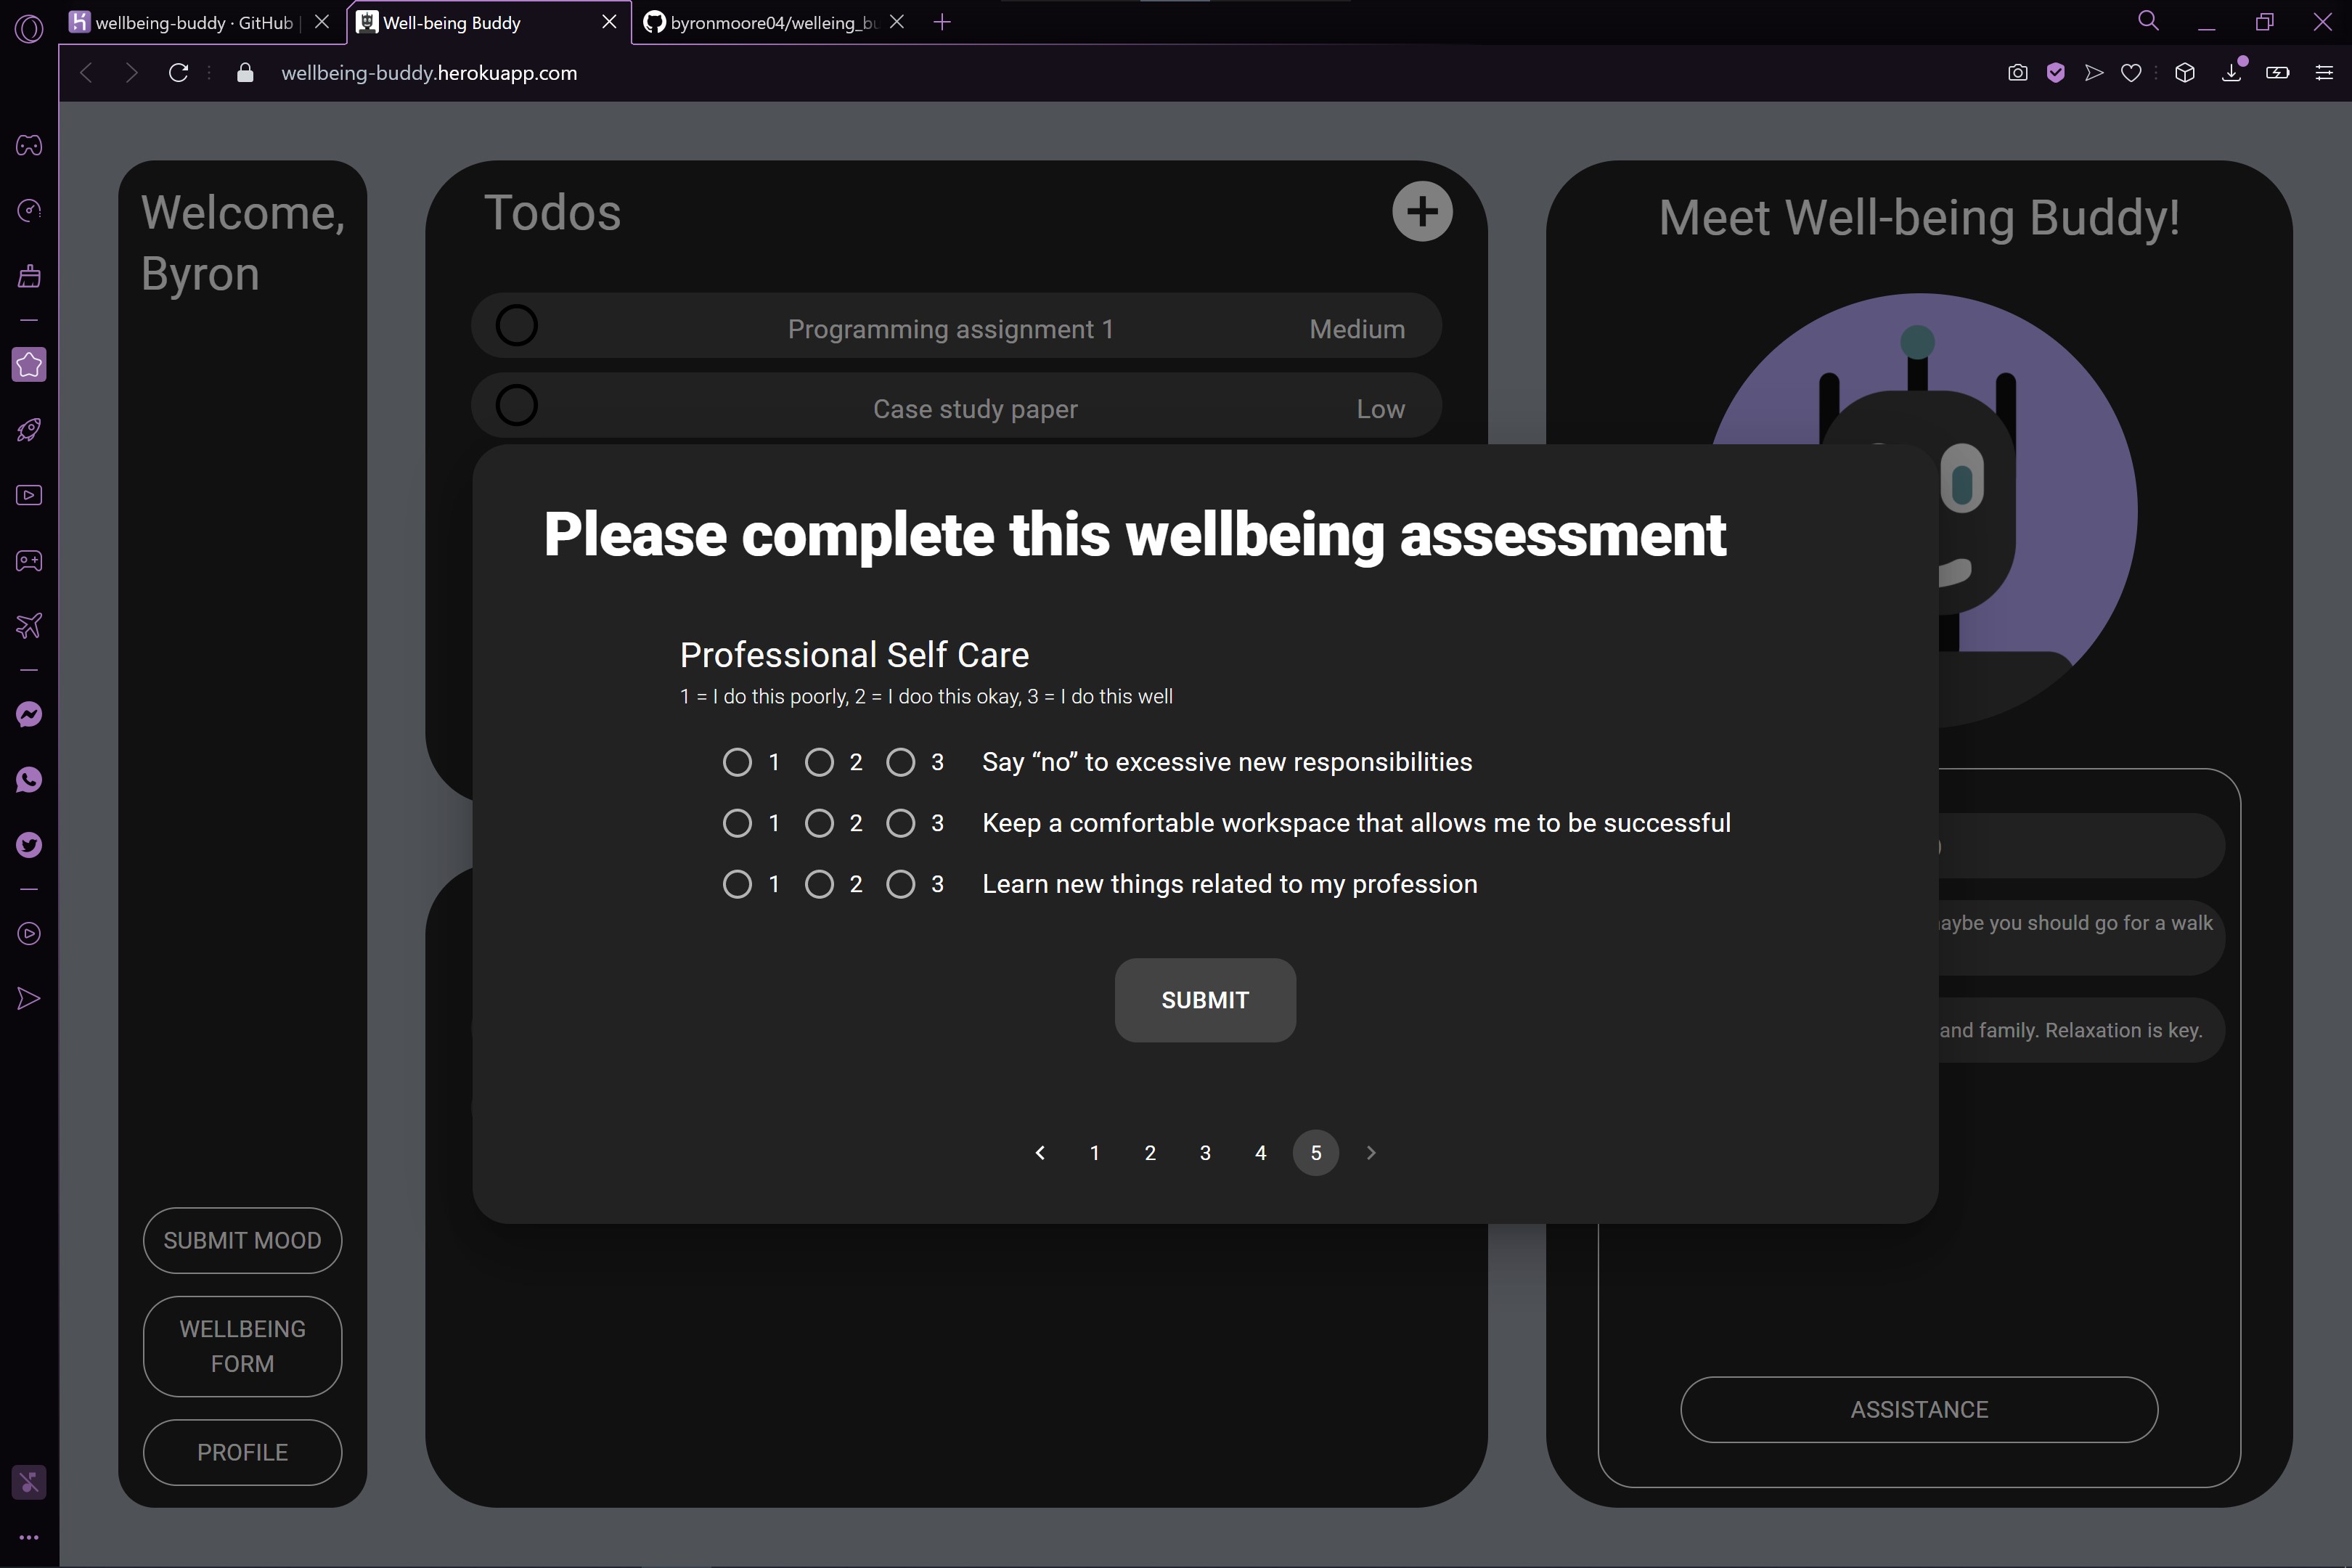Open Messenger in the browser sidebar
Image resolution: width=2352 pixels, height=1568 pixels.
click(29, 715)
